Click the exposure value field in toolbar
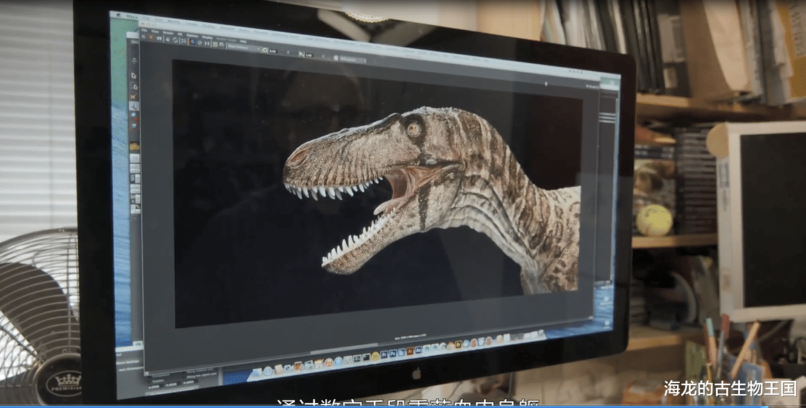 point(272,51)
